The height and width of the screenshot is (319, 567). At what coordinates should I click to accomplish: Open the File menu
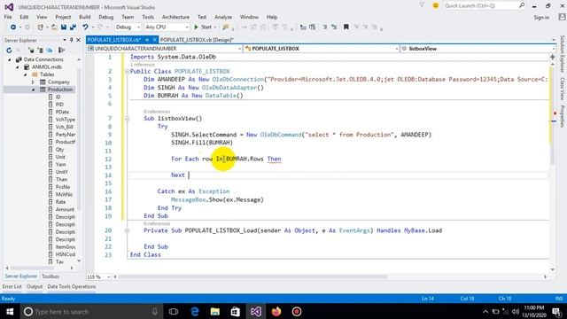pos(8,17)
